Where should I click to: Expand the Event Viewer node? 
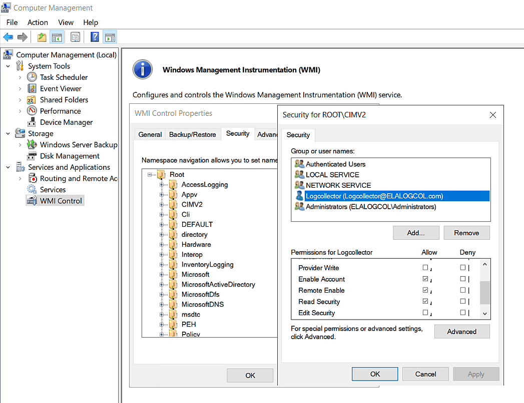[20, 89]
